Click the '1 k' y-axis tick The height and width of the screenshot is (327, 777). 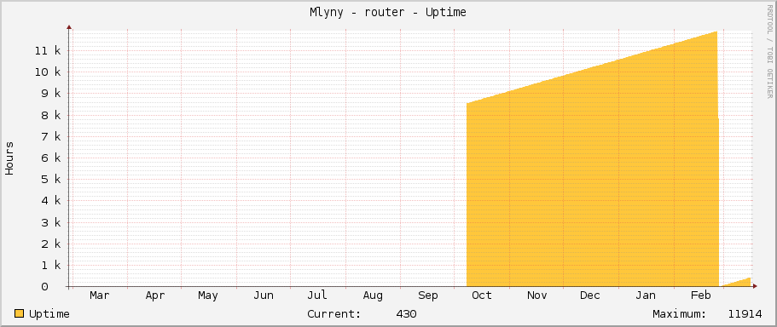[x=51, y=265]
